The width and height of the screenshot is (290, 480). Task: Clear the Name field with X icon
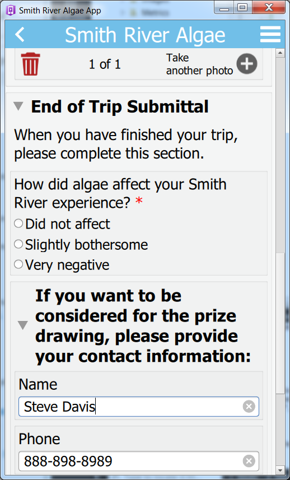point(249,407)
